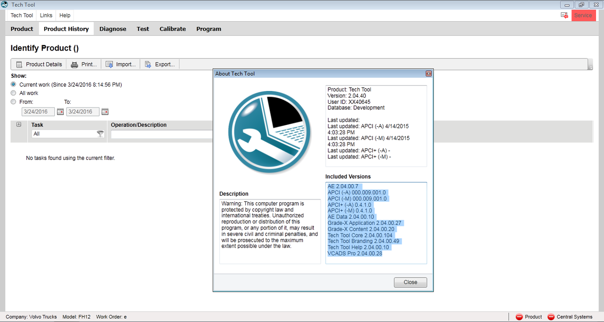Screen dimensions: 604x322
Task: Close About Tech Tool with red X
Action: pyautogui.click(x=428, y=74)
